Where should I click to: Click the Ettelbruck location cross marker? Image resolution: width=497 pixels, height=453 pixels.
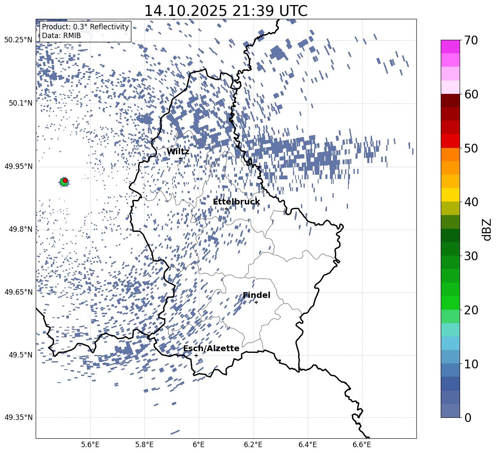point(226,209)
